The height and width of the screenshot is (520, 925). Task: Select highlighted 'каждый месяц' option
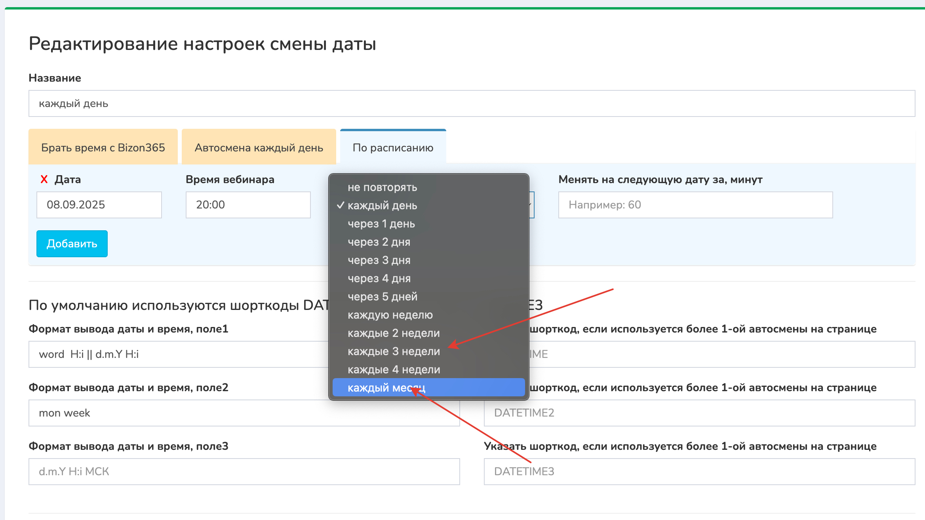(428, 388)
